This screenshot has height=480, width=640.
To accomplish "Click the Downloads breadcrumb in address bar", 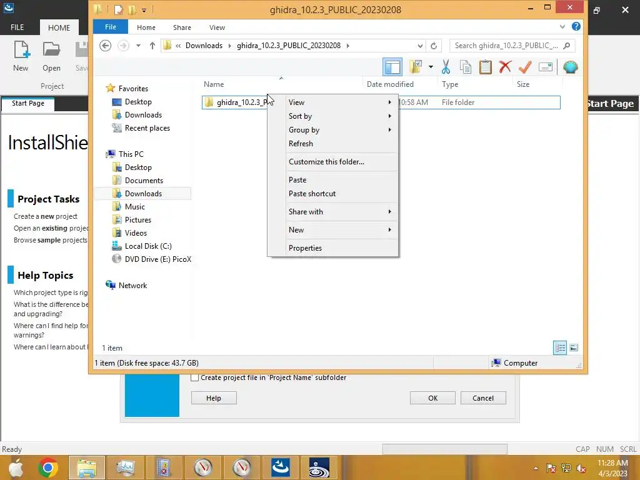I will [204, 46].
